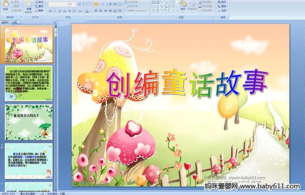Click the font color swatch
305x195 pixels.
(87, 11)
